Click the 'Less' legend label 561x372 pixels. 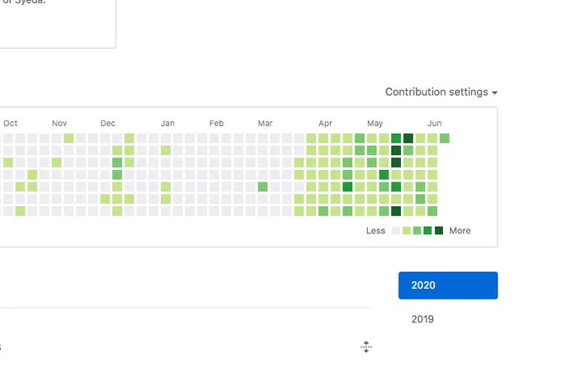[x=375, y=231]
